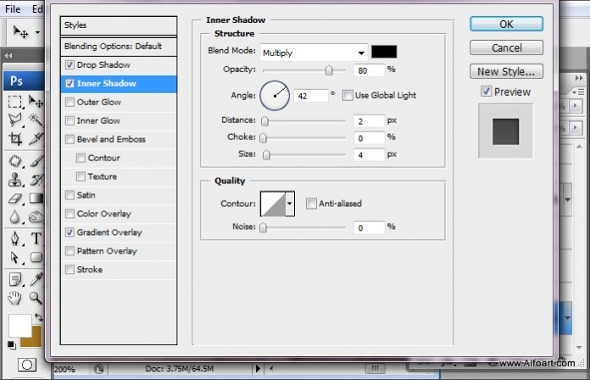
Task: Choose the Type tool
Action: (x=36, y=238)
